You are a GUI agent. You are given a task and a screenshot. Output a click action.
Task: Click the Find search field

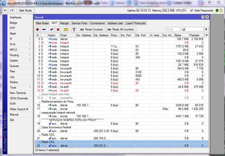[173, 29]
